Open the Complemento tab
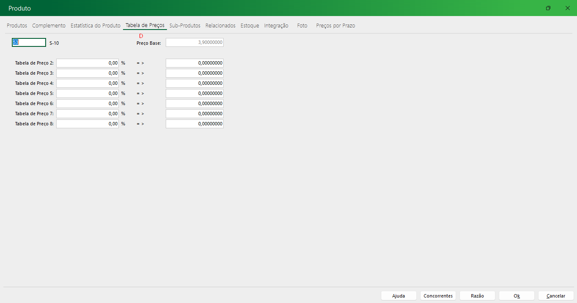The width and height of the screenshot is (577, 303). click(x=49, y=25)
